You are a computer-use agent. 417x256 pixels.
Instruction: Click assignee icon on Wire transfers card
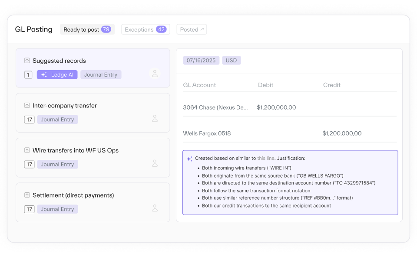click(155, 163)
